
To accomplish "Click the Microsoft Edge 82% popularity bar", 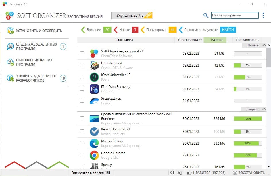I will 248,143.
